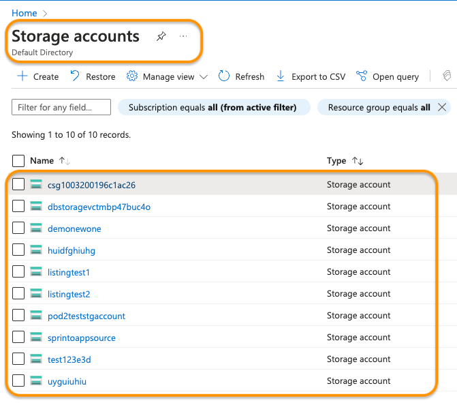The height and width of the screenshot is (403, 457).
Task: Open the demonewone storage account
Action: coord(74,229)
